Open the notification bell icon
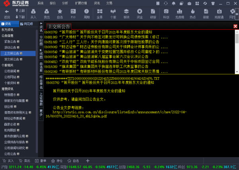239x170 pixels. point(173,3)
